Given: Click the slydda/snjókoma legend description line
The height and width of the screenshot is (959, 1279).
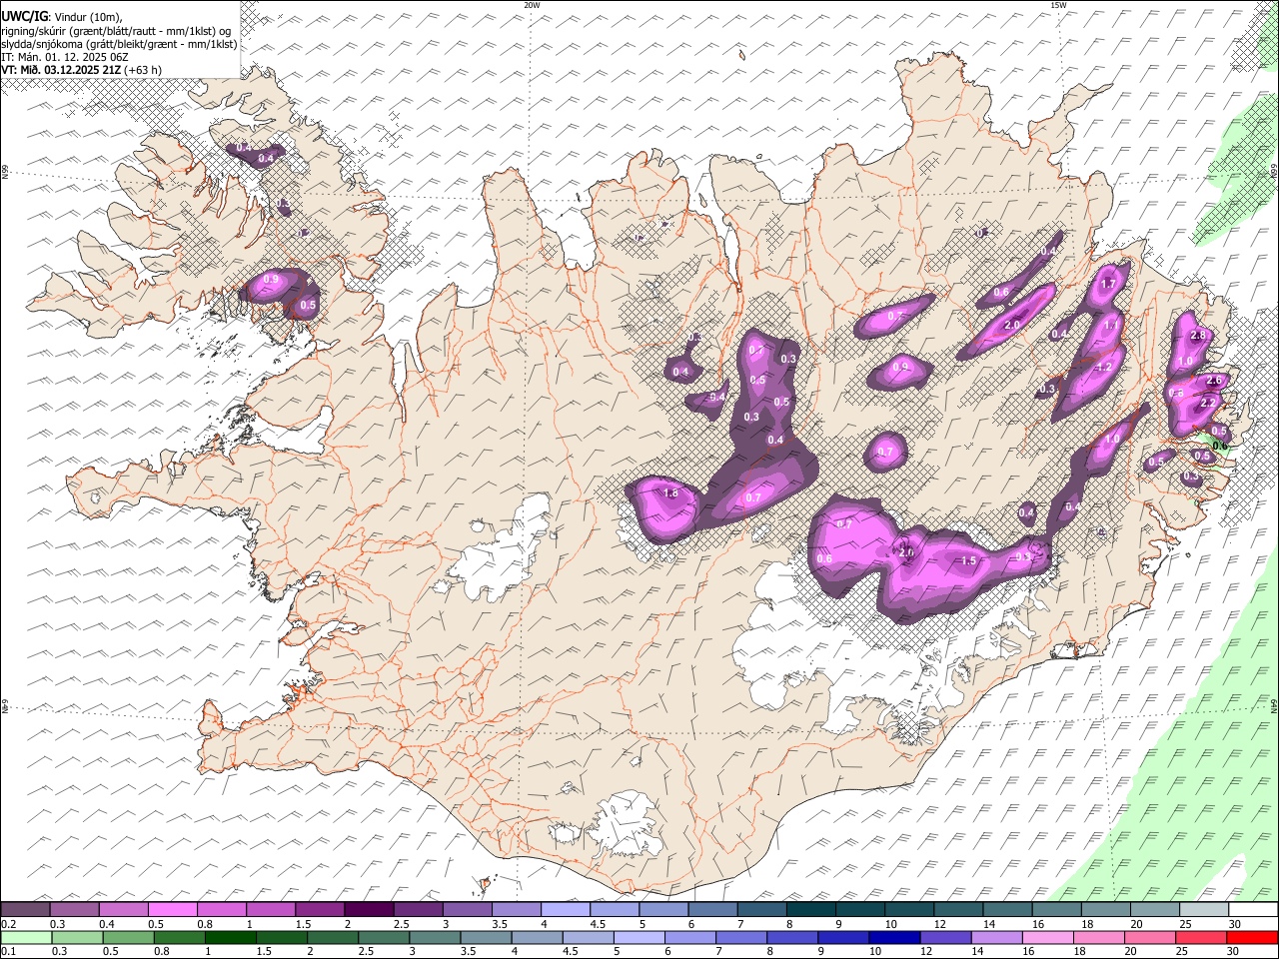Looking at the screenshot, I should point(120,44).
